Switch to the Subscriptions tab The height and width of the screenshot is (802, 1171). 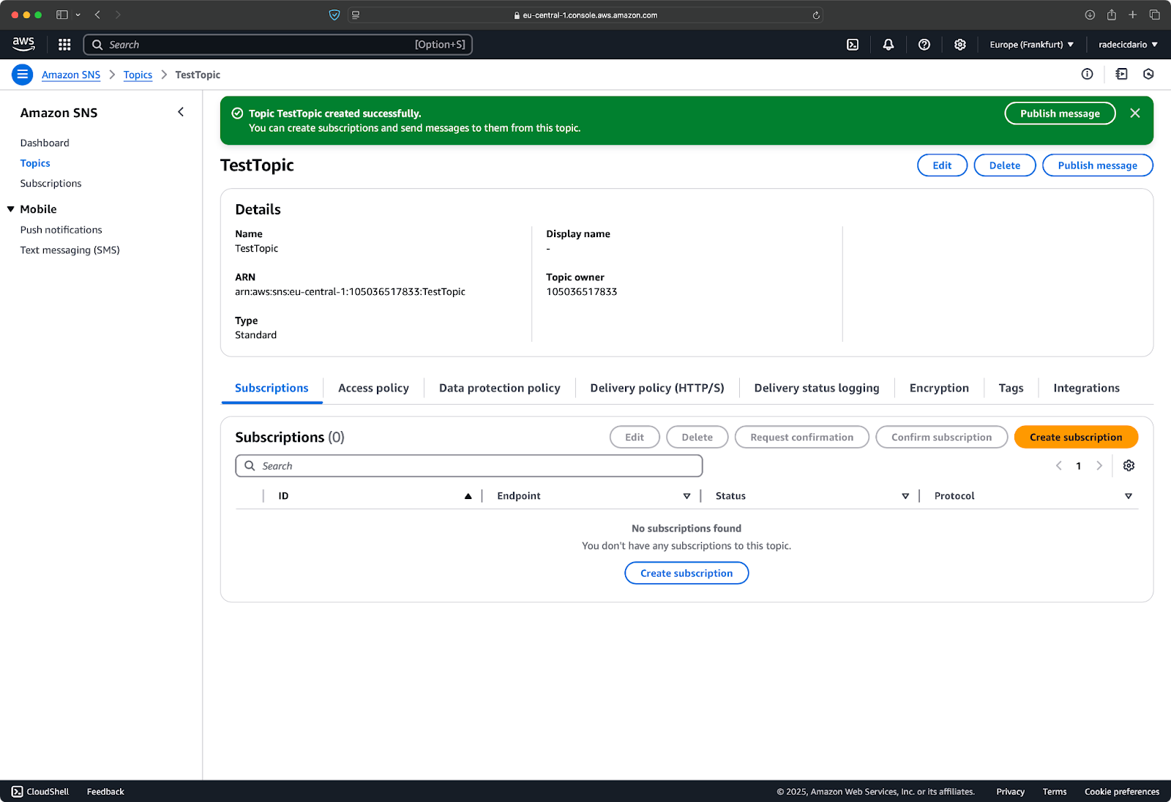272,388
